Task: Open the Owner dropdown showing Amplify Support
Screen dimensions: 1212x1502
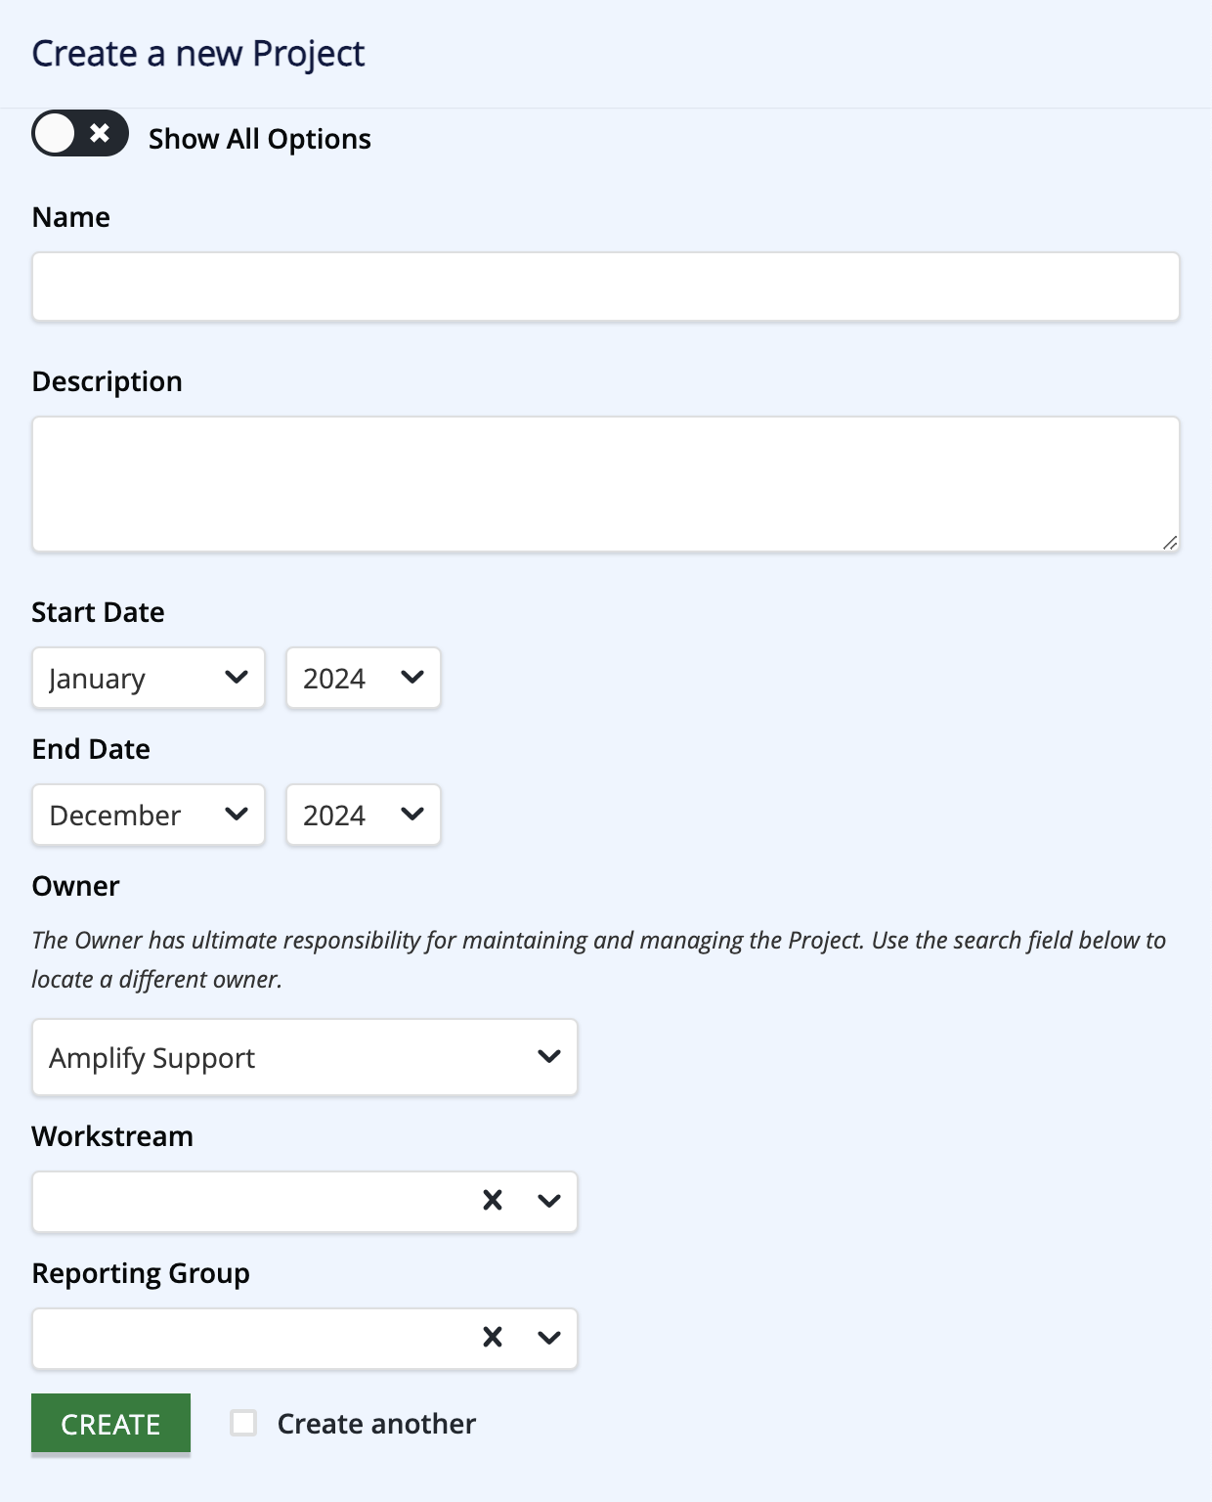Action: 293,1056
